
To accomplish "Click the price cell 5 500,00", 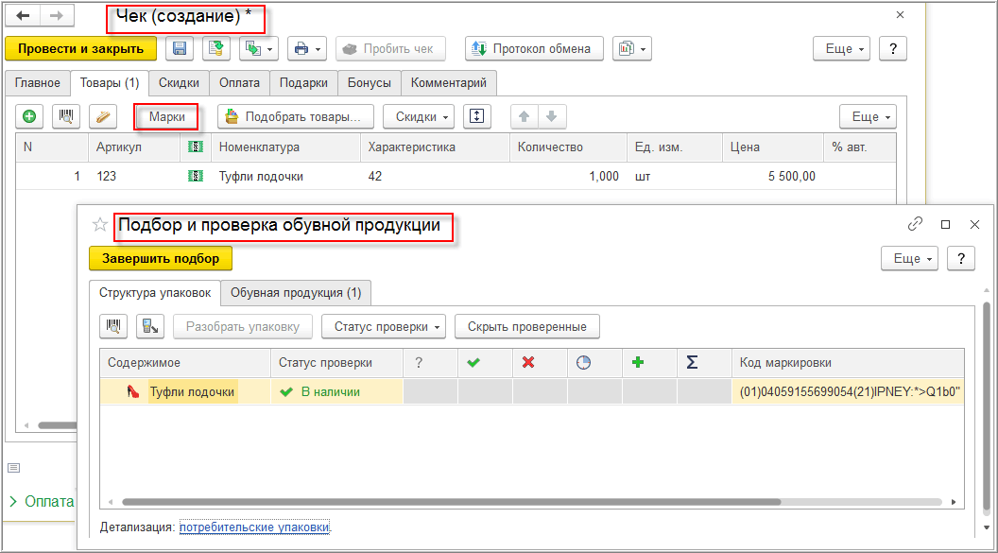I will [773, 176].
